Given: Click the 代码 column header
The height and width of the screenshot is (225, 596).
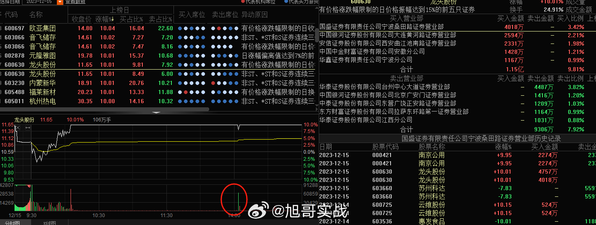Looking at the screenshot, I should (11, 15).
